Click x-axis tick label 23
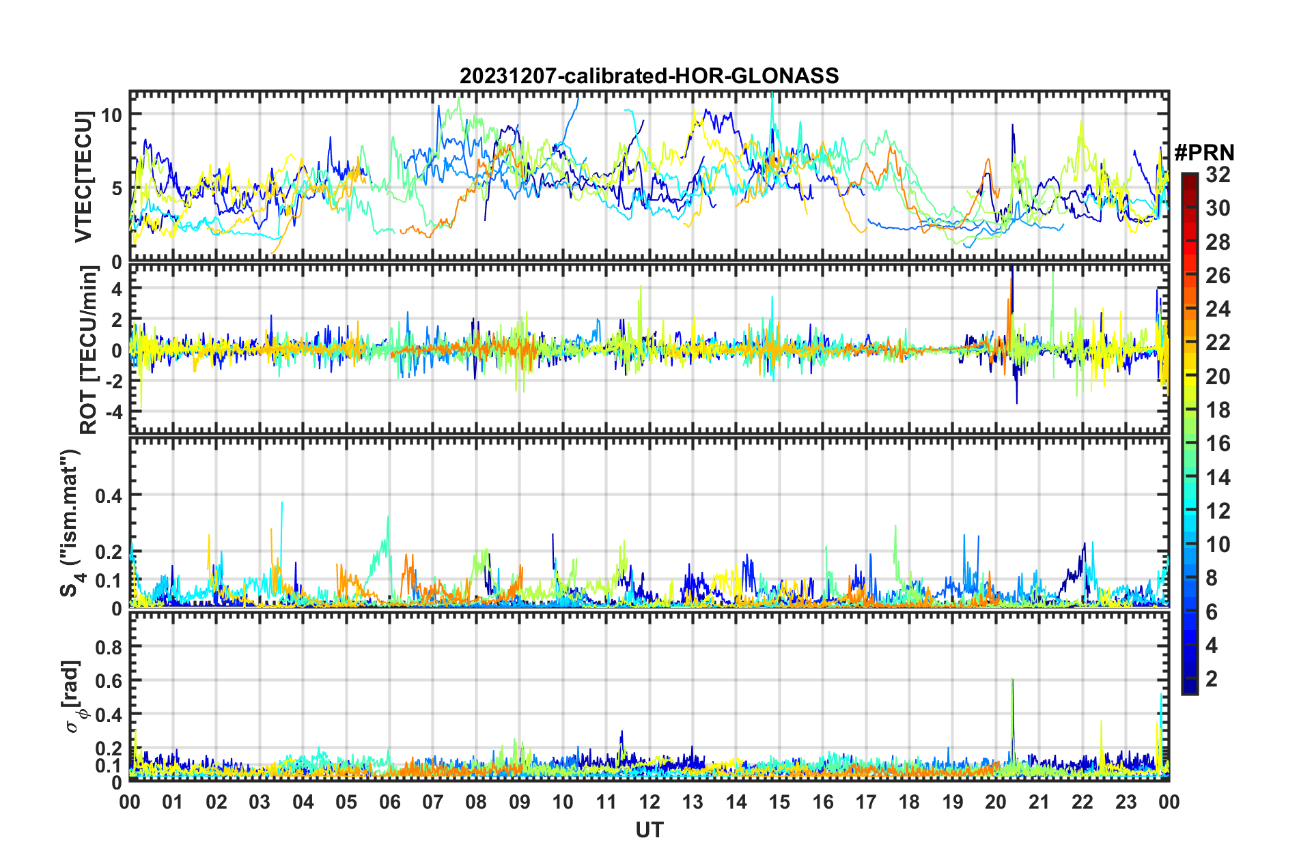The image size is (1299, 868). (1126, 802)
